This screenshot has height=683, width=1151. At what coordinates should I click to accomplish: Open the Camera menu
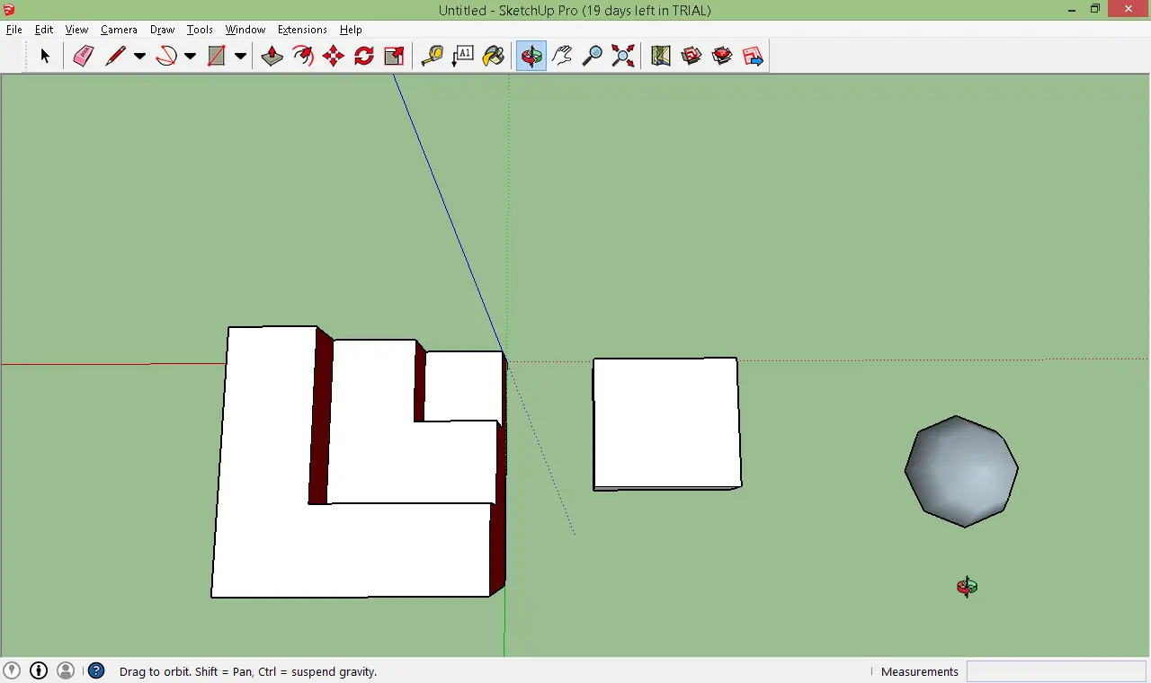tap(119, 30)
